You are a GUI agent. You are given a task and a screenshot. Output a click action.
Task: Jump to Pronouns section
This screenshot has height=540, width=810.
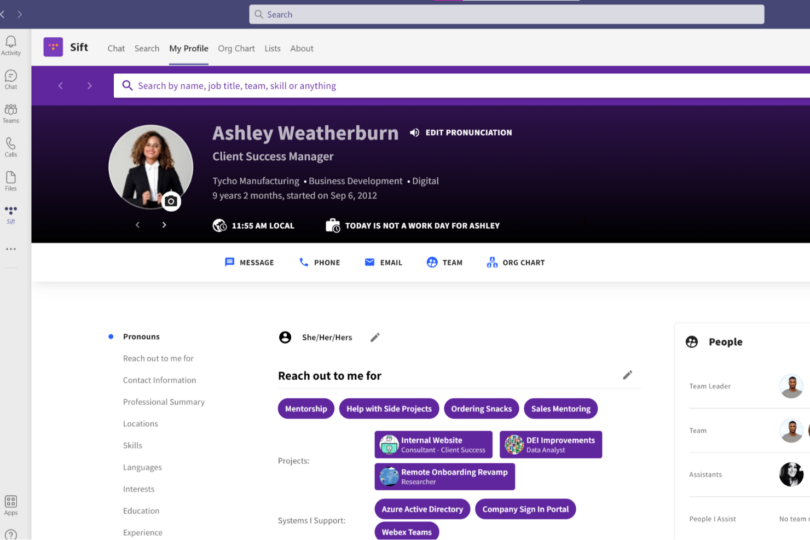(x=141, y=336)
